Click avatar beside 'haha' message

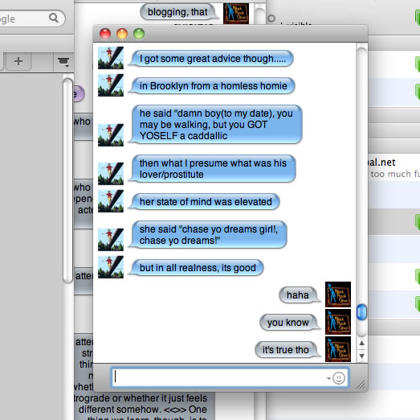tap(338, 294)
